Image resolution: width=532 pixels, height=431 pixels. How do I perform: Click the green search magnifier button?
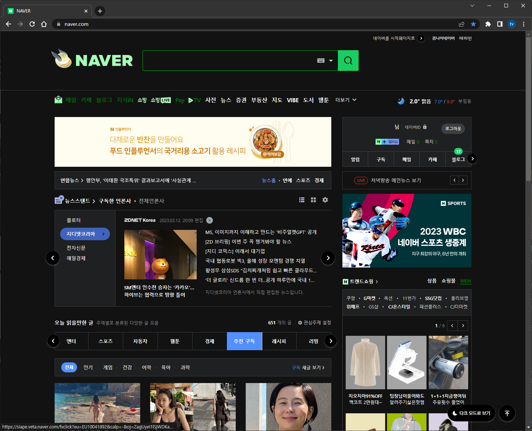348,61
